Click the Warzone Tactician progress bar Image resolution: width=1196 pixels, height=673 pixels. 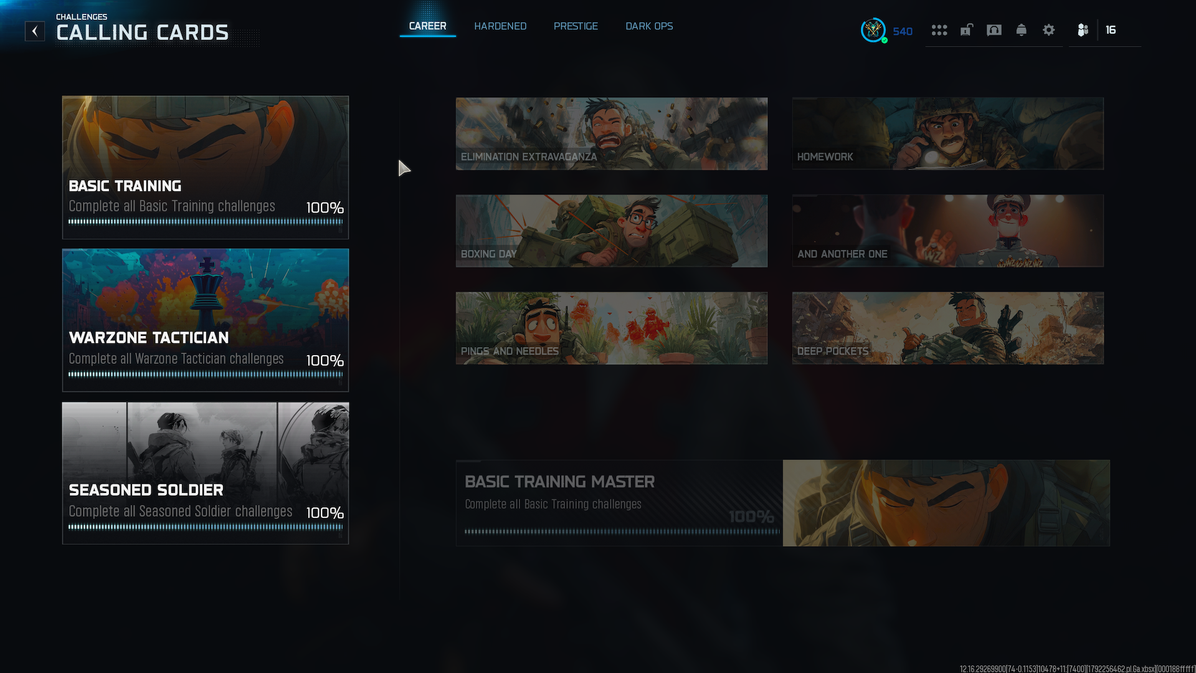coord(206,375)
